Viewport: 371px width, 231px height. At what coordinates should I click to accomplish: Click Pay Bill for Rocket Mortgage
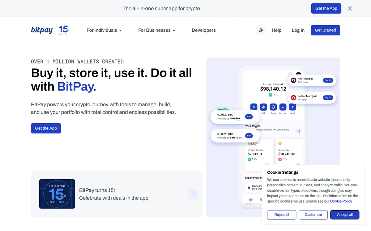pos(328,98)
